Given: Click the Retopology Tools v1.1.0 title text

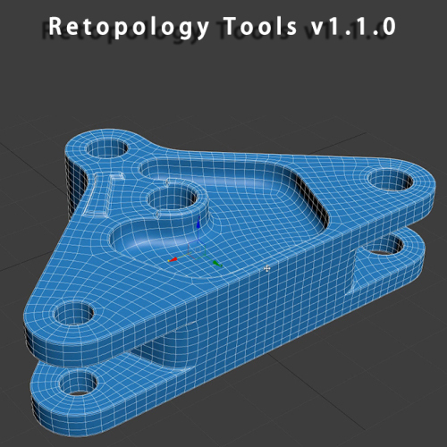Looking at the screenshot, I should 222,27.
